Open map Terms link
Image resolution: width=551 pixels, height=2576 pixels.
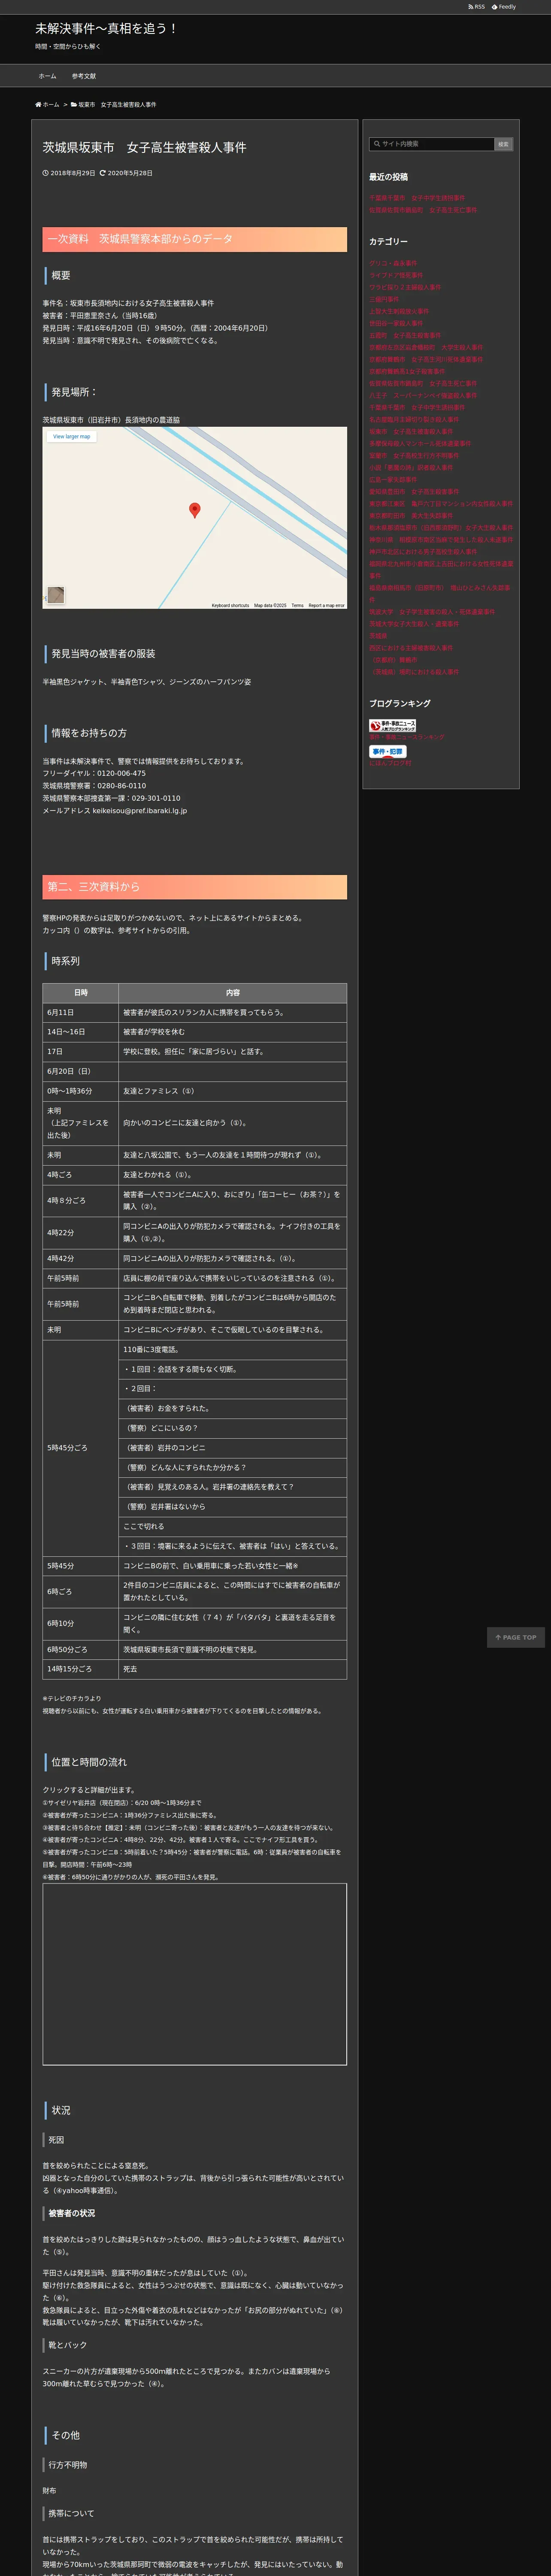297,605
